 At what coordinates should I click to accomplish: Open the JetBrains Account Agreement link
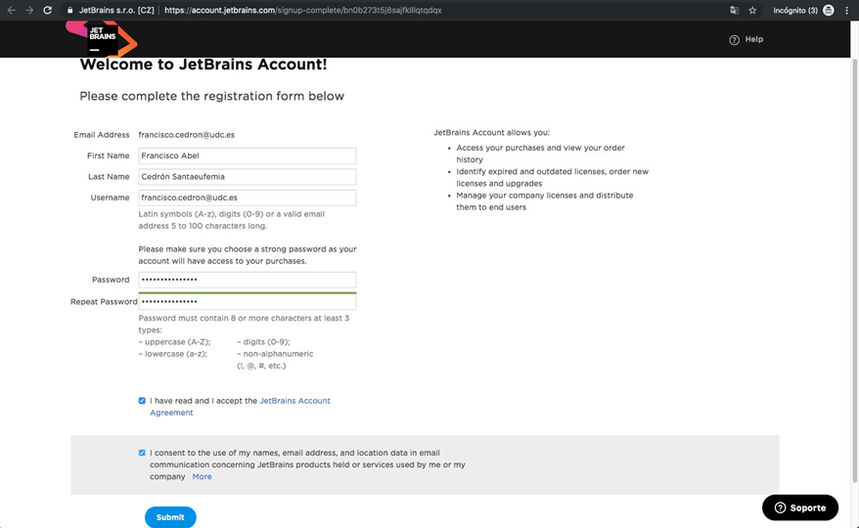240,407
